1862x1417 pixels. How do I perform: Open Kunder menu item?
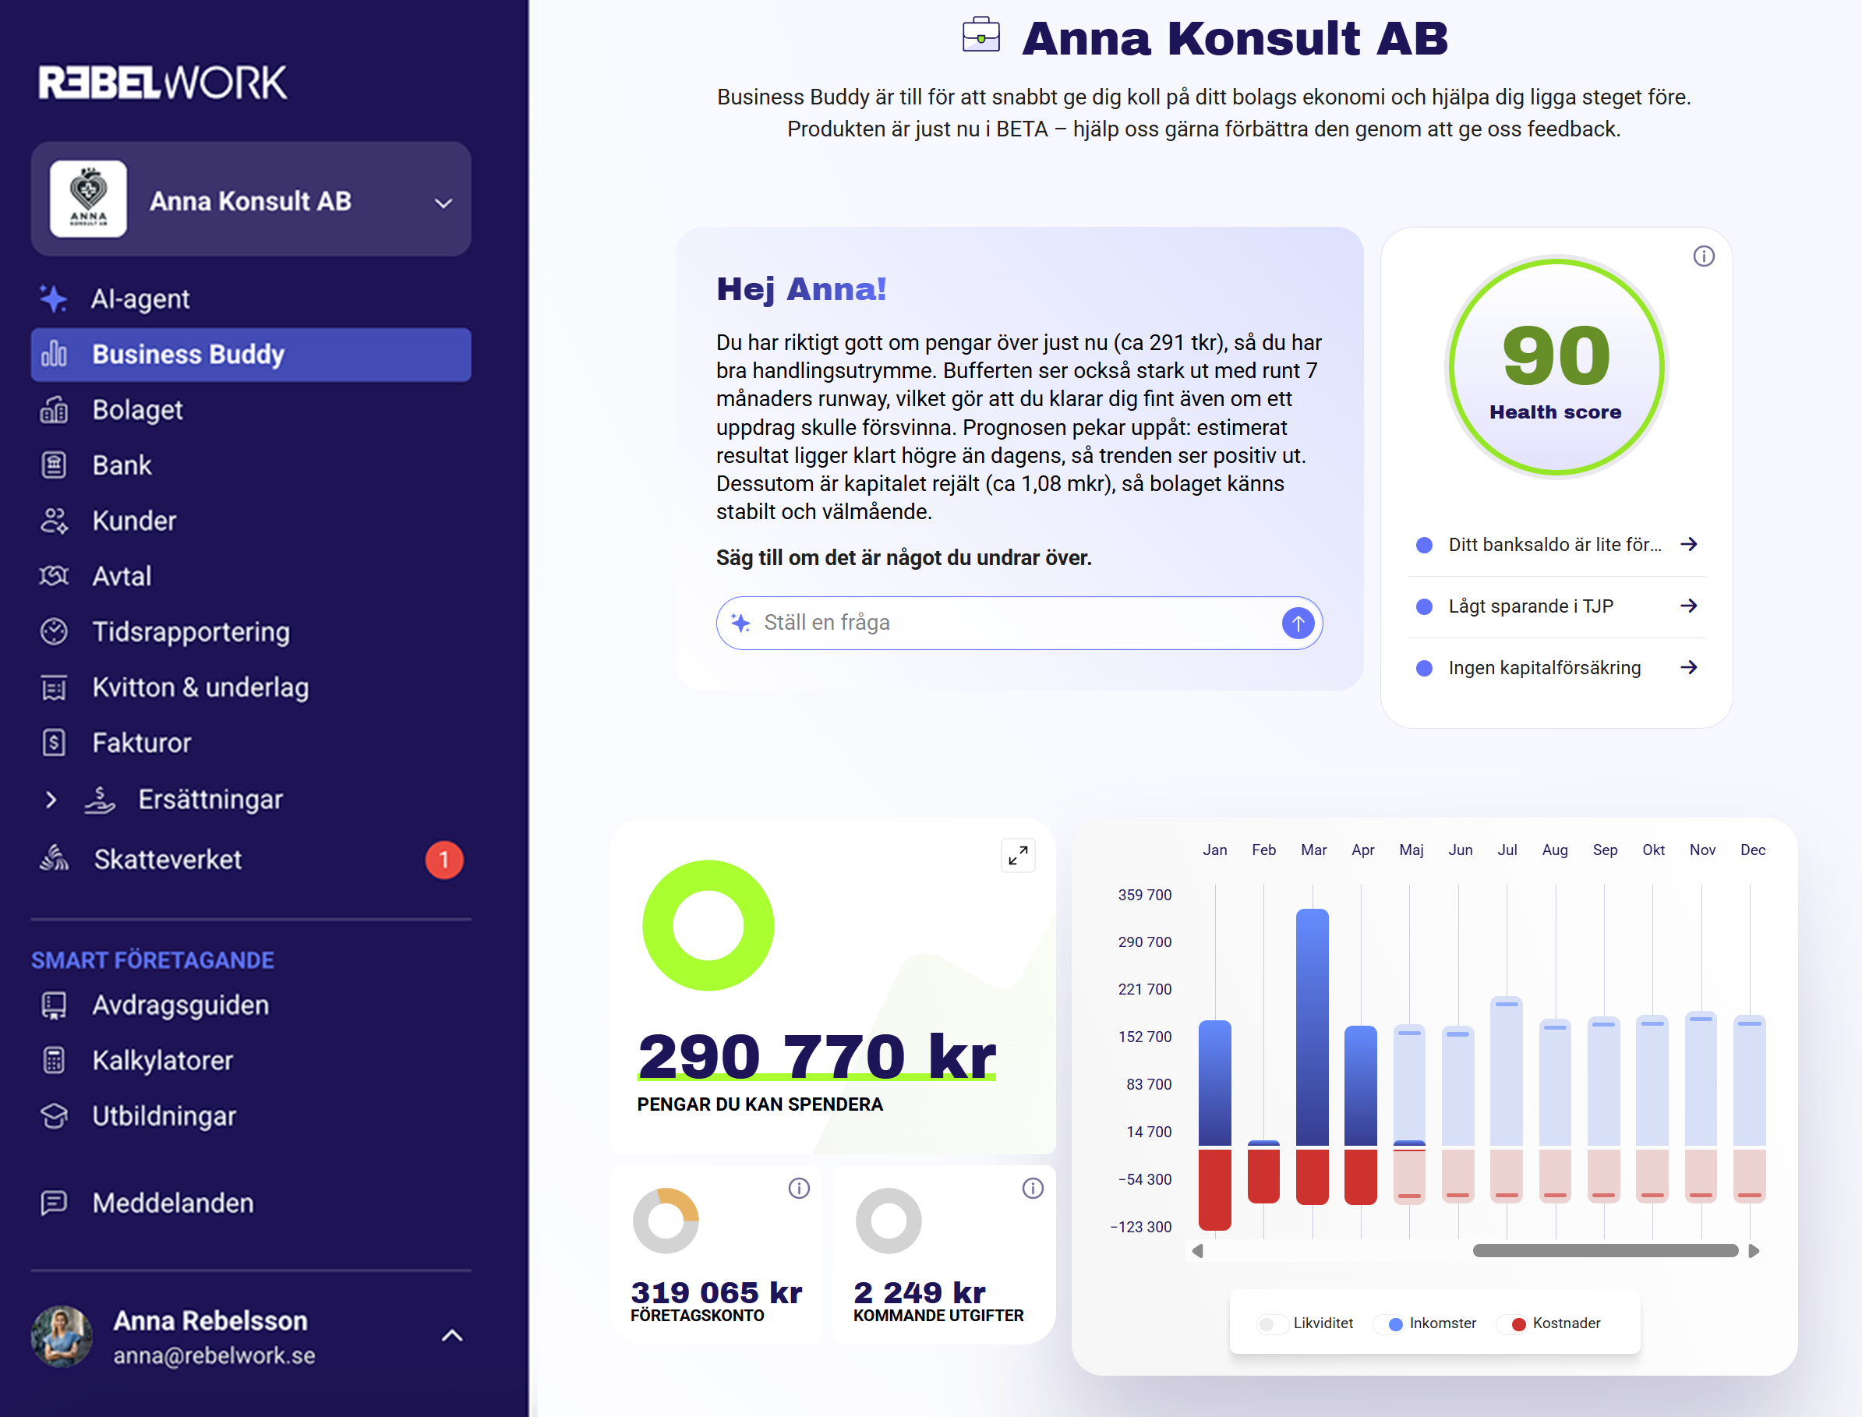pyautogui.click(x=250, y=521)
